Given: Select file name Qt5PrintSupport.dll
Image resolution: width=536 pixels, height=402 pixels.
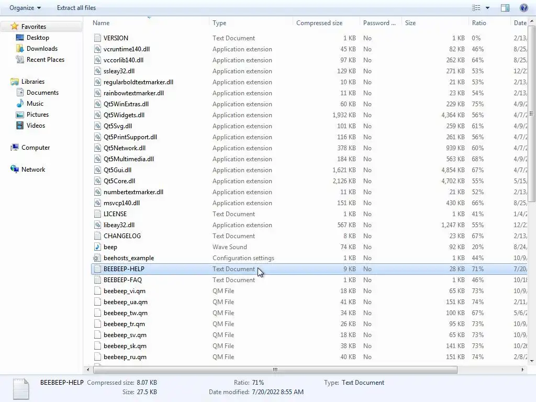Looking at the screenshot, I should point(130,137).
